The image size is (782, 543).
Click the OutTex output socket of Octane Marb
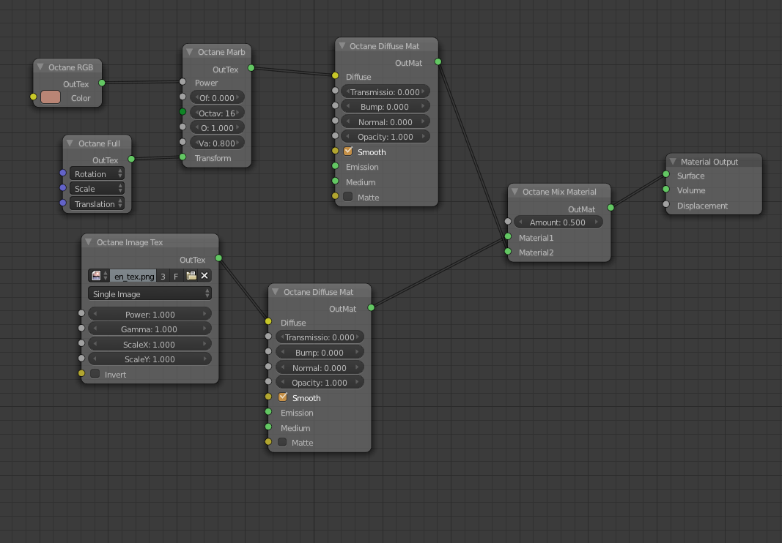(x=251, y=68)
